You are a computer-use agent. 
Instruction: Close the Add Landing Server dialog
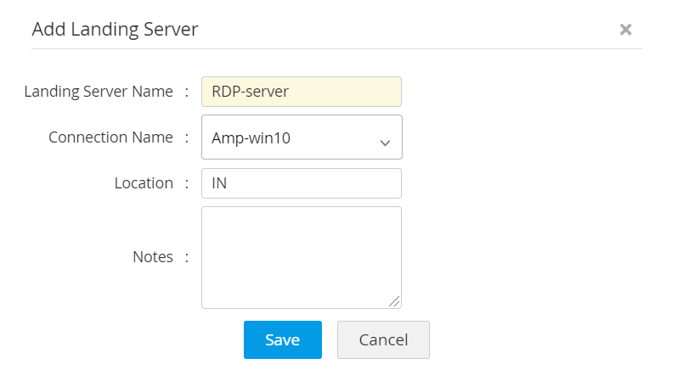[x=625, y=30]
